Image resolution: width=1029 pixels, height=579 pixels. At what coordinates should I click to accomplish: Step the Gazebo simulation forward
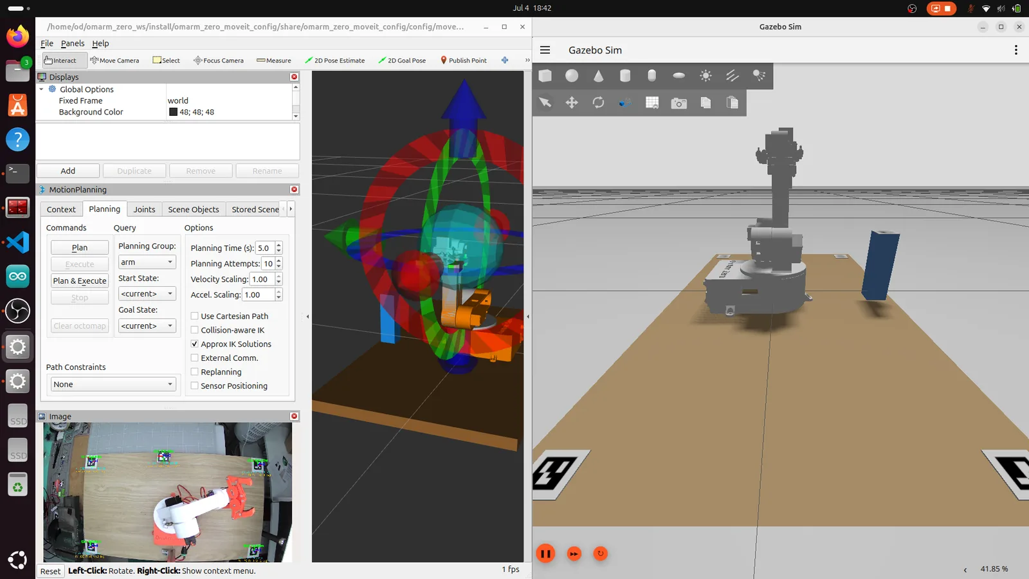[574, 554]
